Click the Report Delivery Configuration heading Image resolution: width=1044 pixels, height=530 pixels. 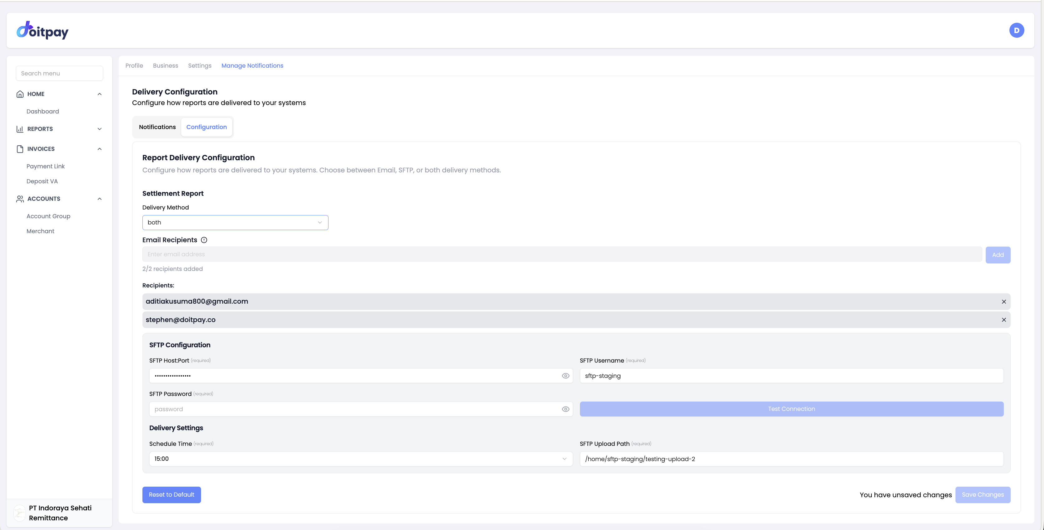click(199, 158)
